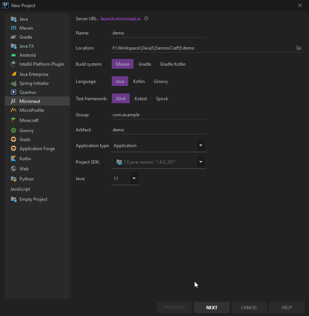Click the NEXT button
The image size is (309, 316).
click(211, 307)
